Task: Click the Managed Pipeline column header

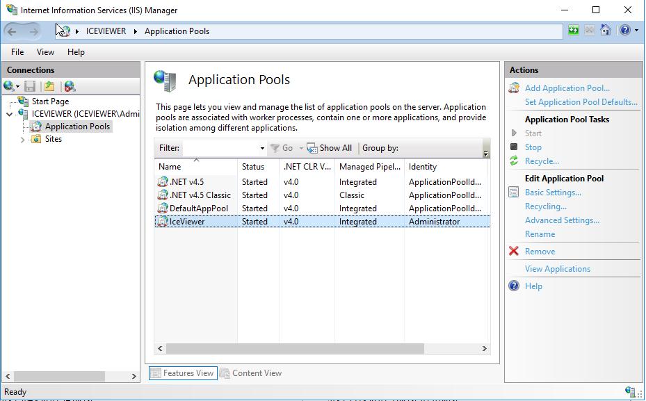Action: tap(369, 167)
